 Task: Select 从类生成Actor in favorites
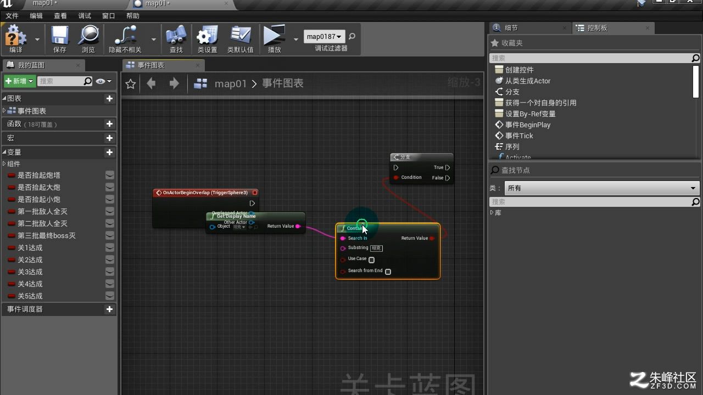[x=528, y=81]
